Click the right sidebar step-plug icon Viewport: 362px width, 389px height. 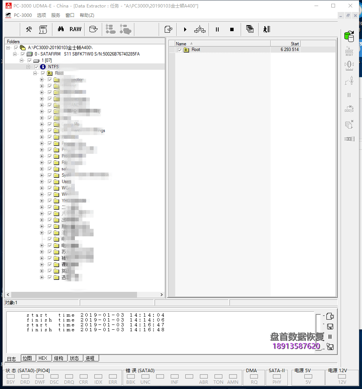pos(349,81)
